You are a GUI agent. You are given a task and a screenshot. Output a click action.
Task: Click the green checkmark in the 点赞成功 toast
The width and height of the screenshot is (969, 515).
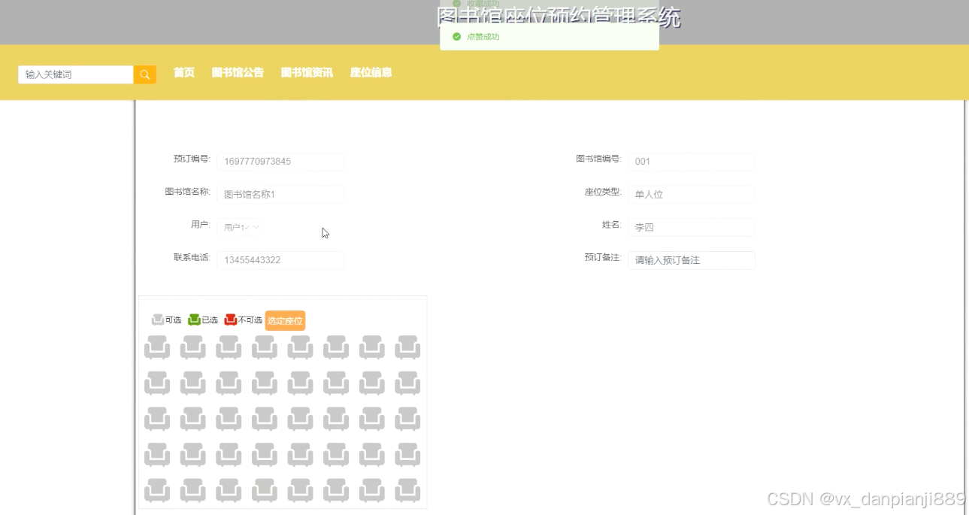(456, 37)
